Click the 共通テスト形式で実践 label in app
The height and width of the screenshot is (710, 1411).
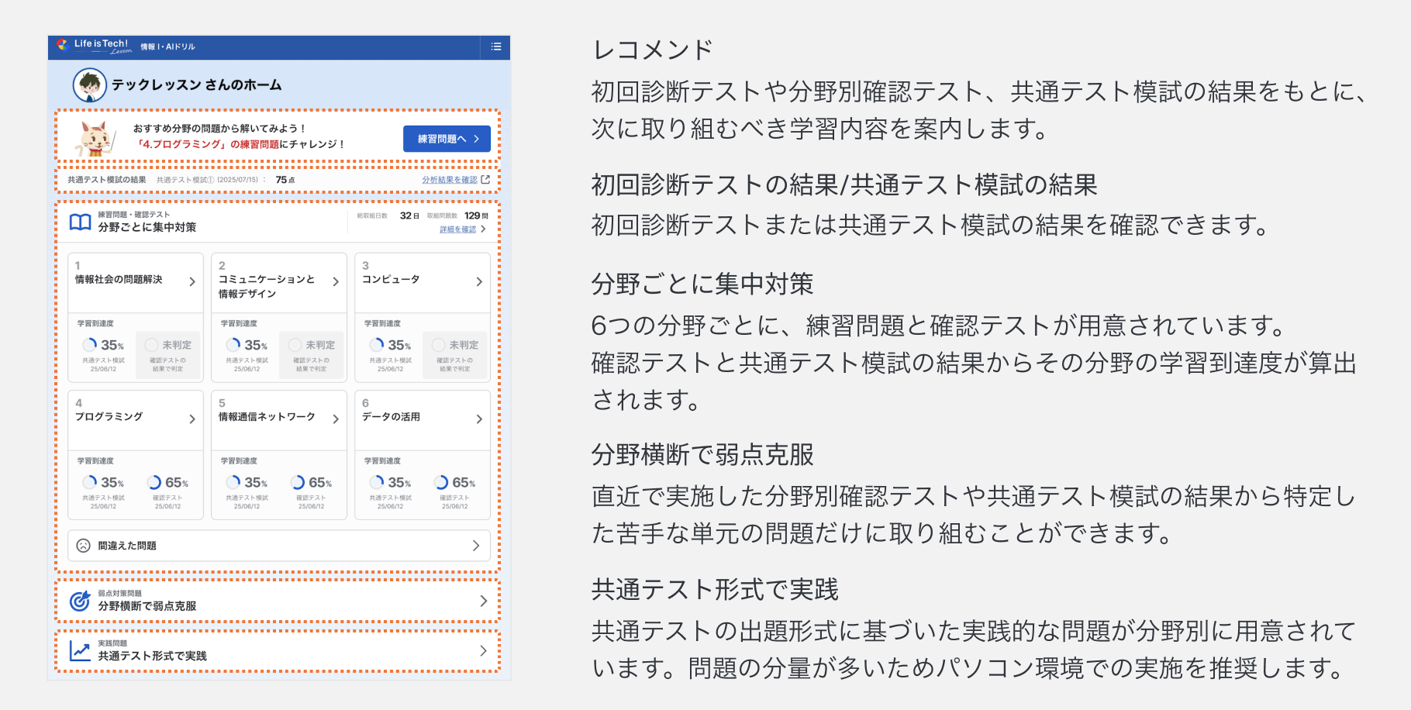152,656
